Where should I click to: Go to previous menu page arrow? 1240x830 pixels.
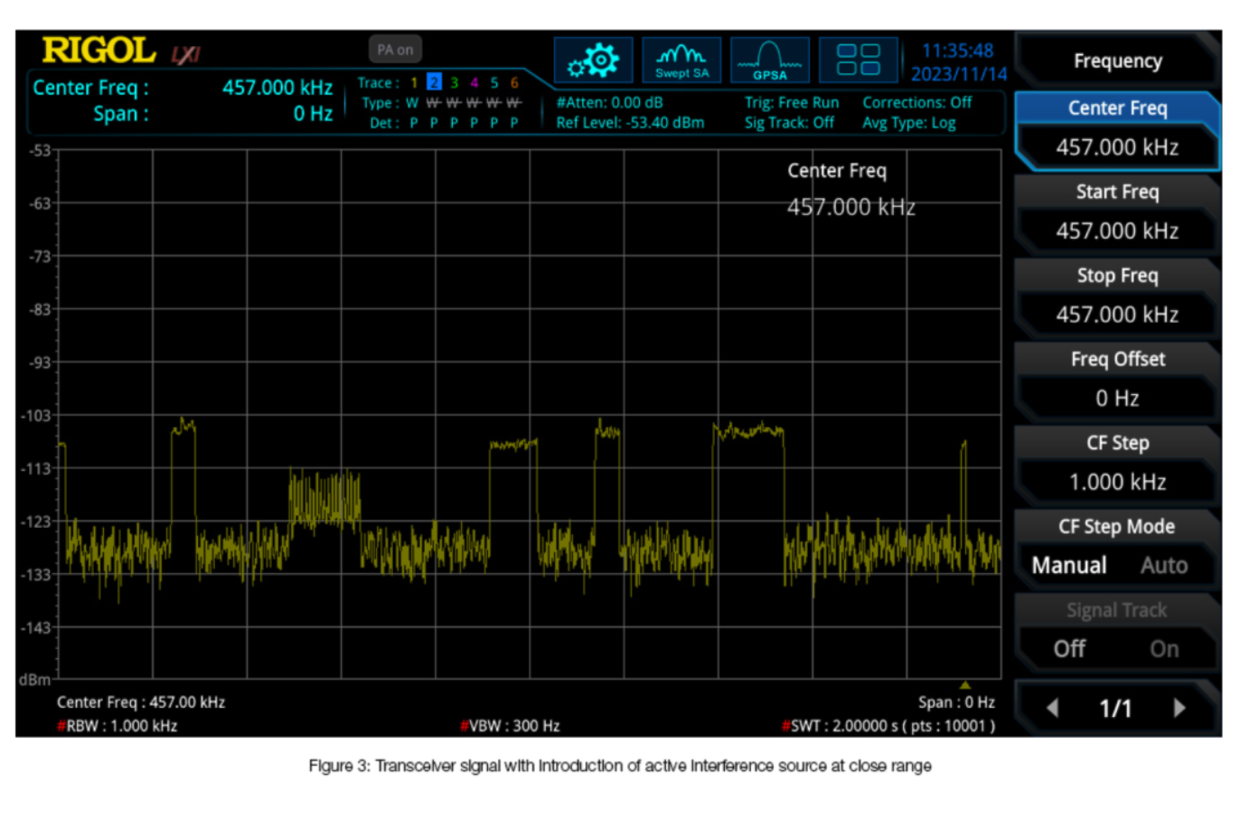(1052, 708)
